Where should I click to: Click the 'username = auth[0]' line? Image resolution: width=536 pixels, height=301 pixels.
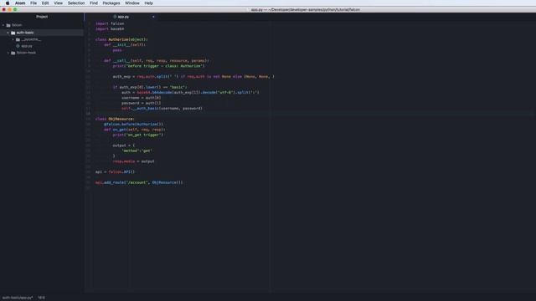pyautogui.click(x=142, y=98)
